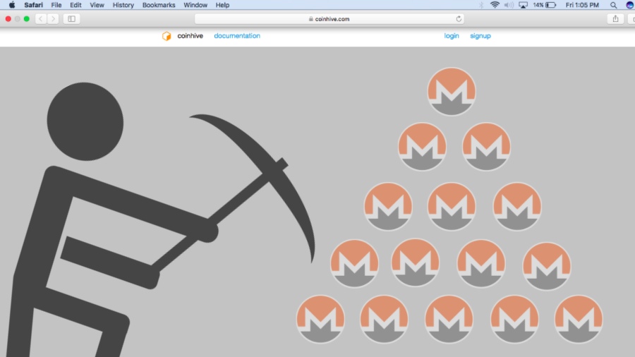Open the Safari share button
The image size is (635, 357).
point(615,19)
